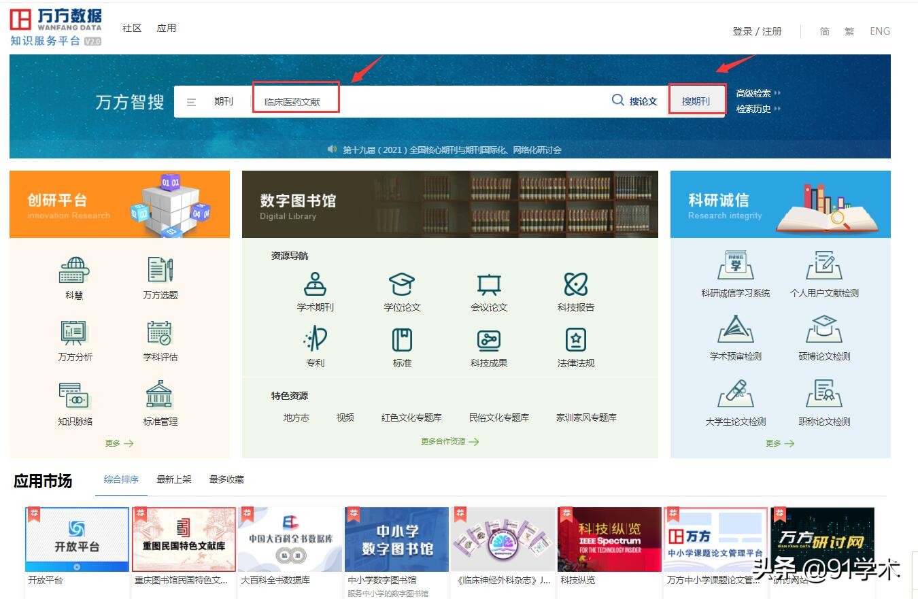Click the magnifier search icon in search bar

click(x=617, y=100)
